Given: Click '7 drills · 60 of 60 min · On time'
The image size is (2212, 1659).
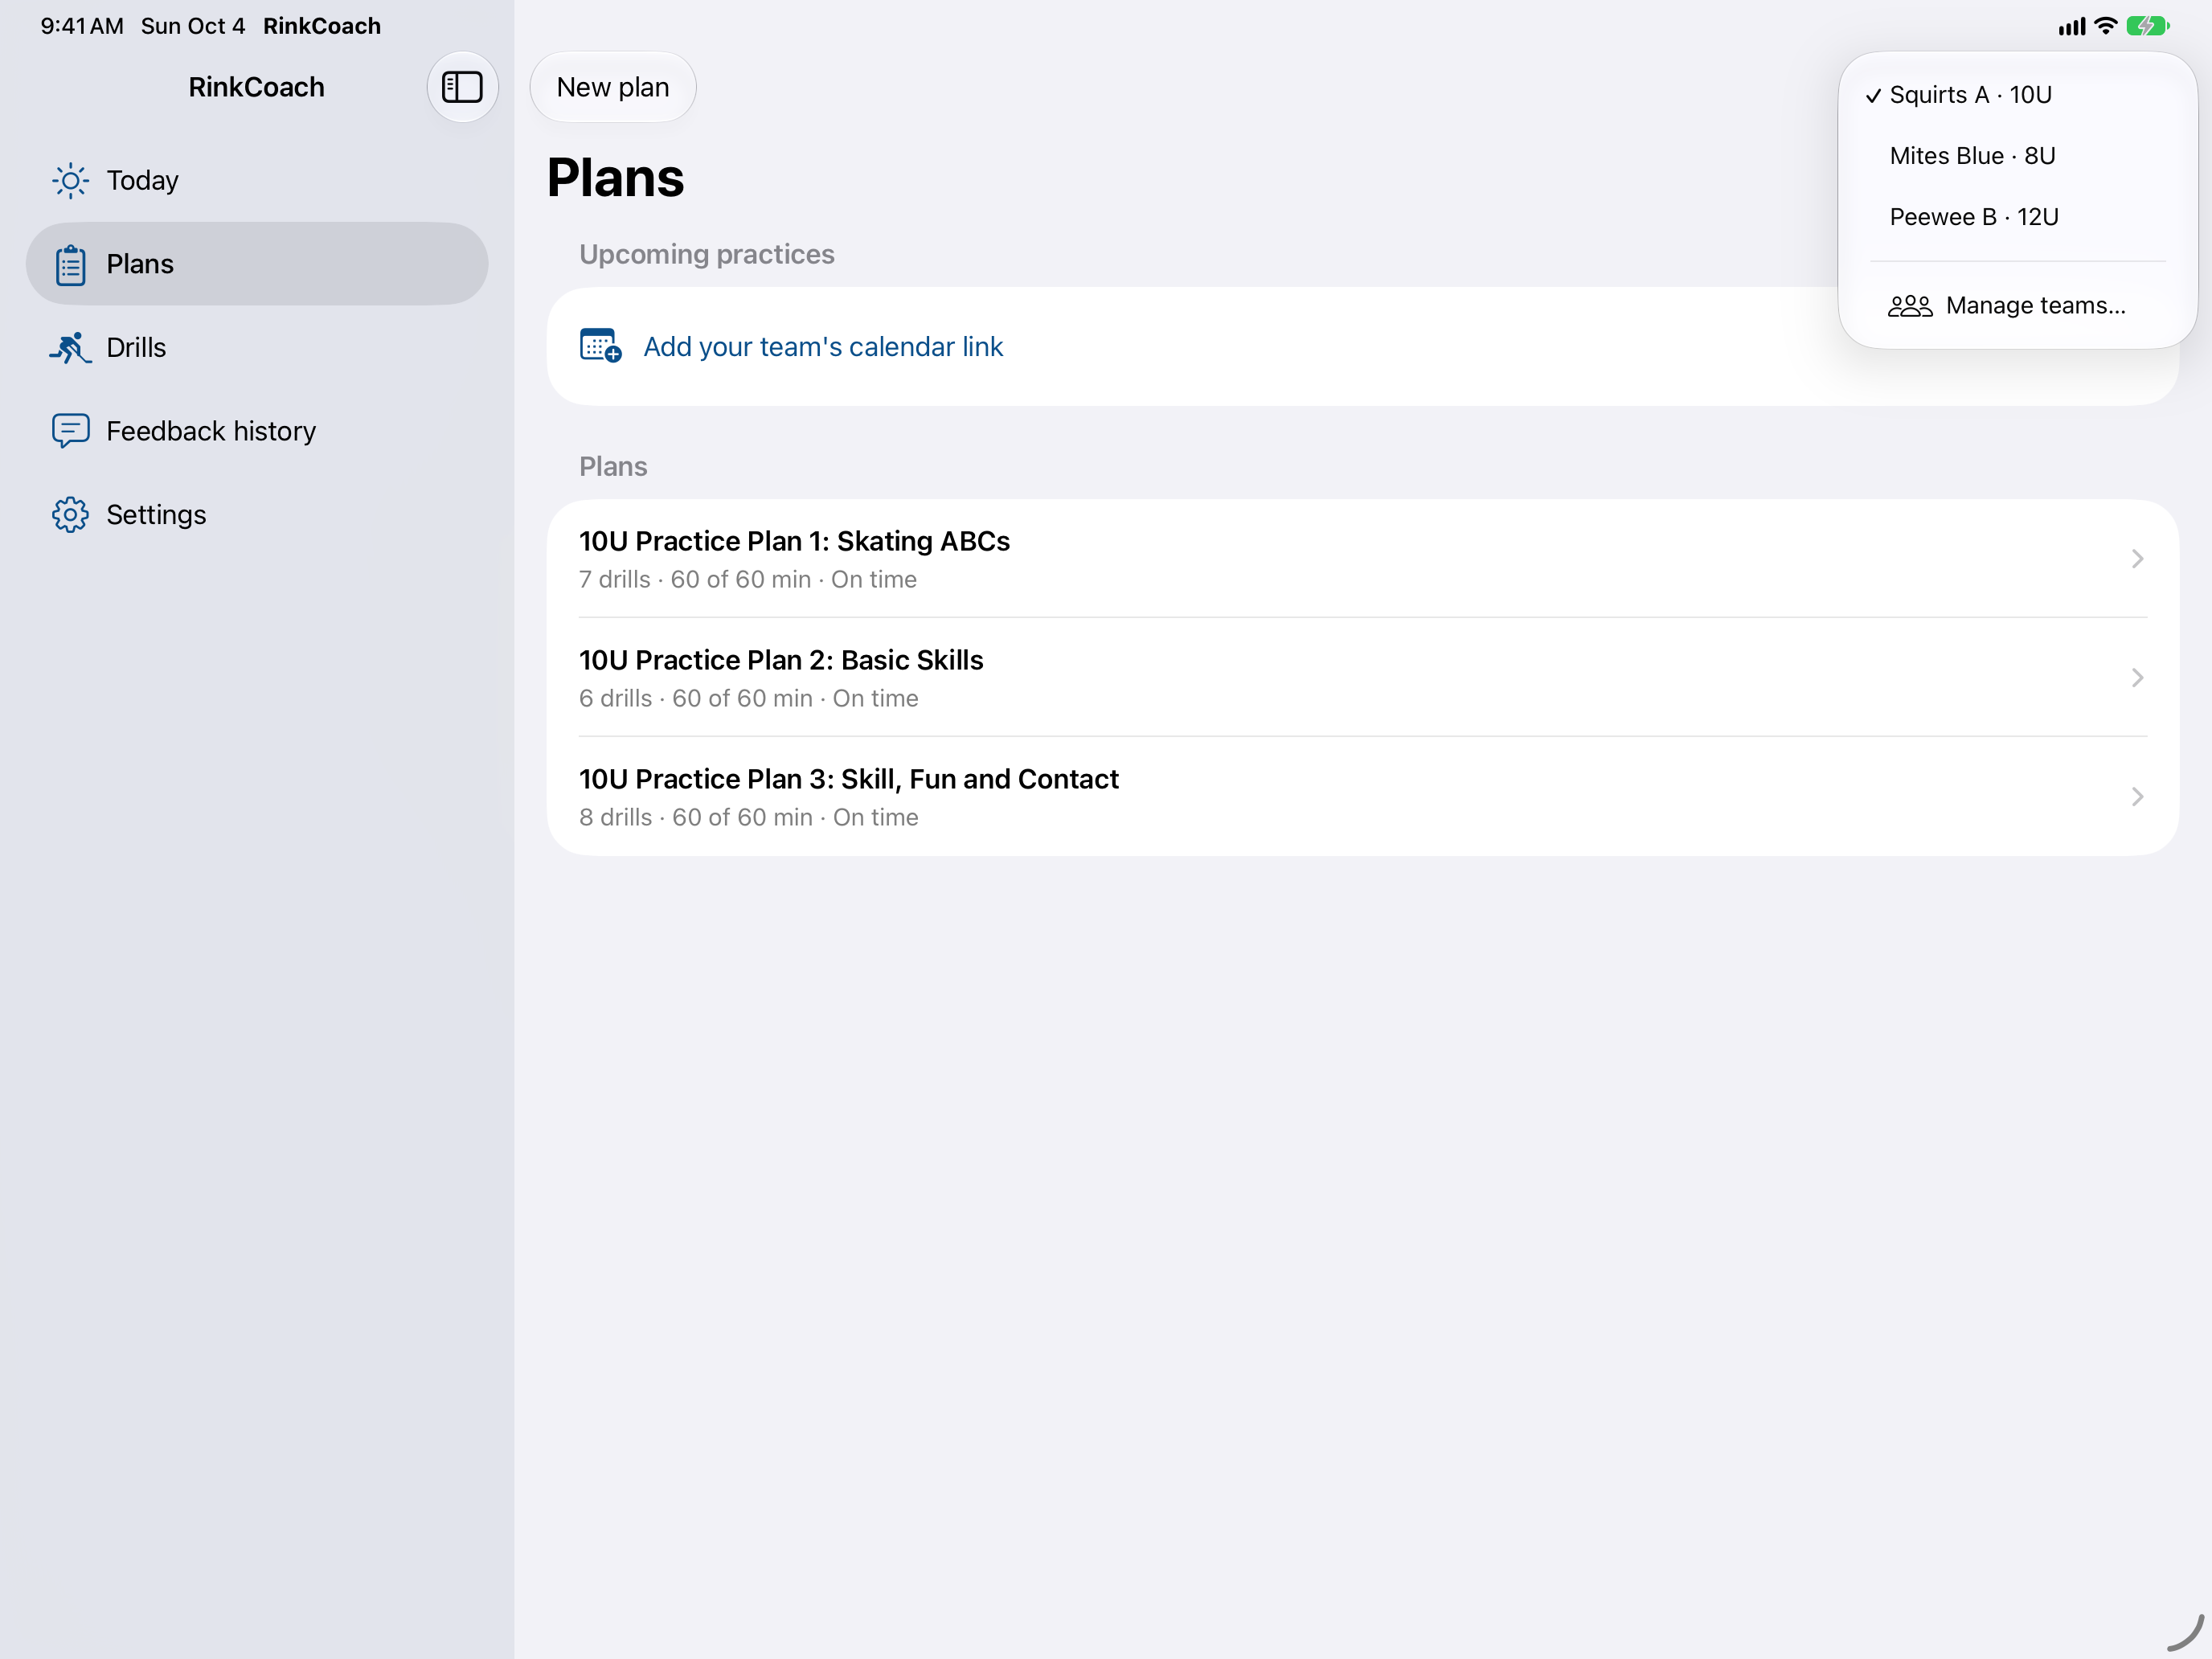Looking at the screenshot, I should pos(748,580).
